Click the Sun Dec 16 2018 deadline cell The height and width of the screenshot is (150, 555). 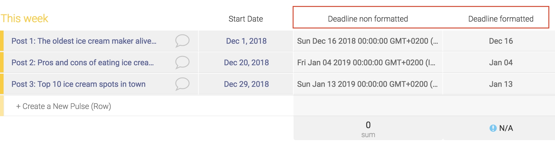pyautogui.click(x=368, y=41)
